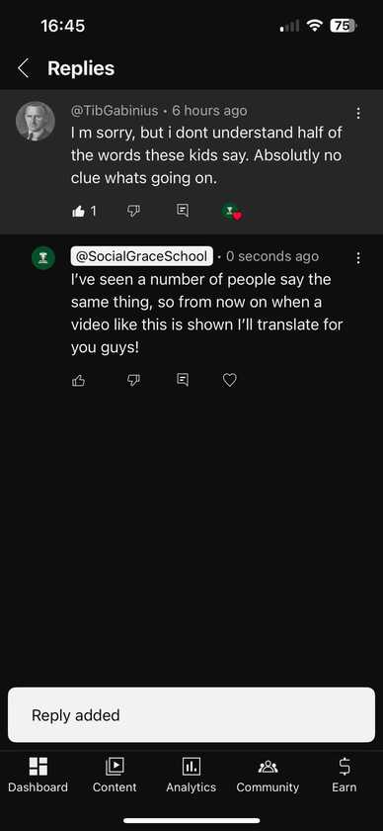The height and width of the screenshot is (831, 383).
Task: Go to the Community tab
Action: pos(268,775)
